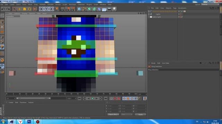Open Material Manager Create menu
Image resolution: width=222 pixels, height=124 pixels.
(11, 103)
